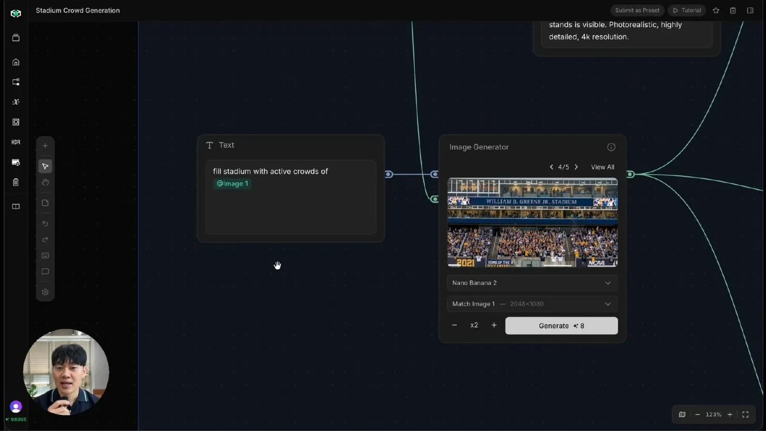Click Generate button in Image Generator
The height and width of the screenshot is (431, 766).
coord(562,326)
